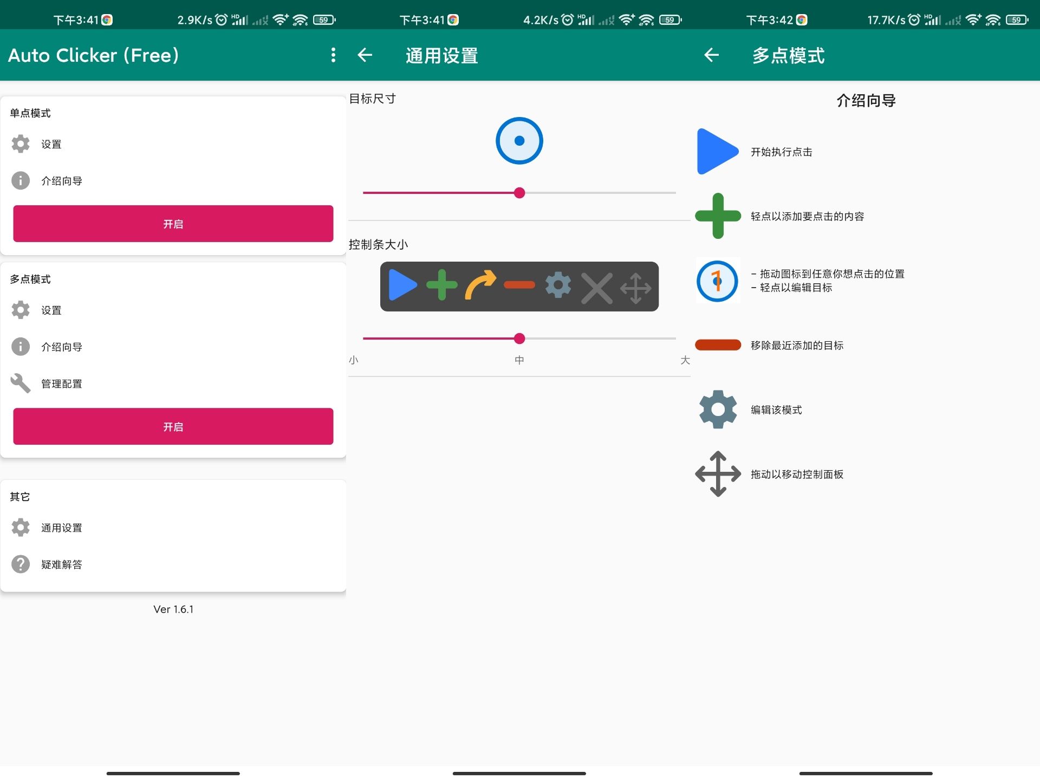The width and height of the screenshot is (1040, 780).
Task: Tap four-arrow move icon 拖动以移动控制面板
Action: 718,474
